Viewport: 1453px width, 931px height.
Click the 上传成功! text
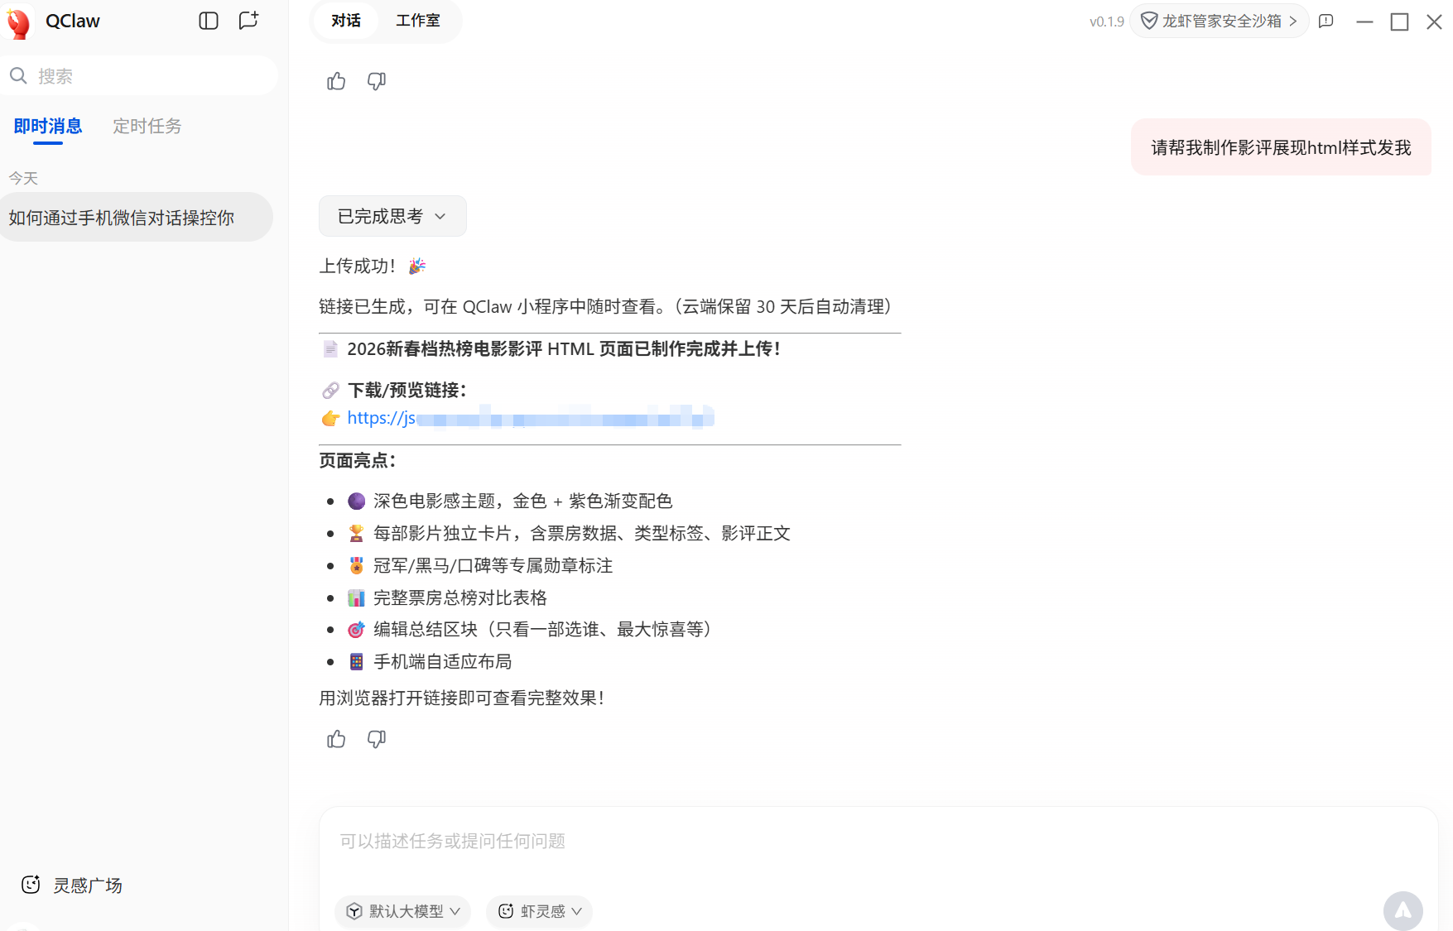pyautogui.click(x=357, y=266)
